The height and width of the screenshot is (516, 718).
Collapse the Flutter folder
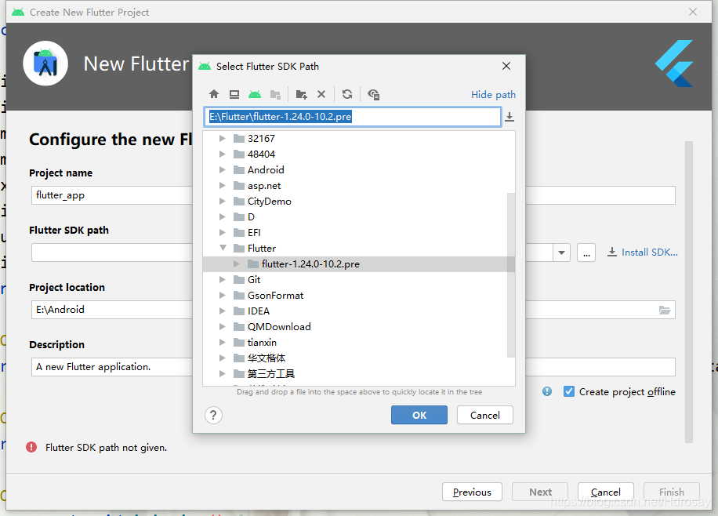click(223, 248)
